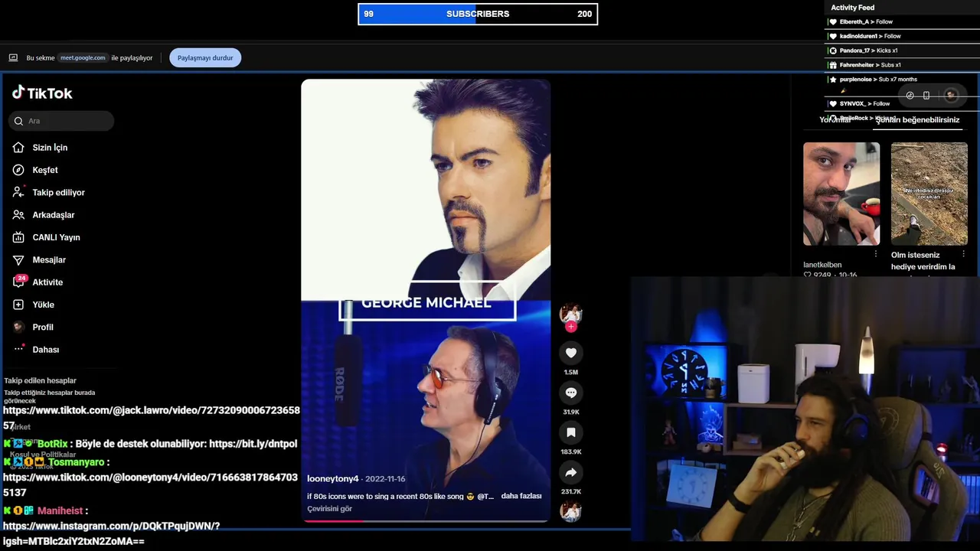Follow author with red plus button
The height and width of the screenshot is (551, 980).
point(570,327)
